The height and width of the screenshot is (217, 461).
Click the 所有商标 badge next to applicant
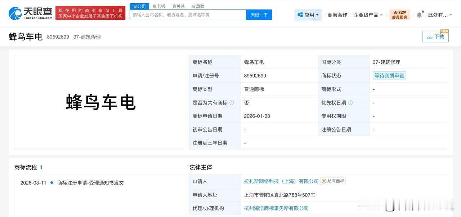(333, 181)
